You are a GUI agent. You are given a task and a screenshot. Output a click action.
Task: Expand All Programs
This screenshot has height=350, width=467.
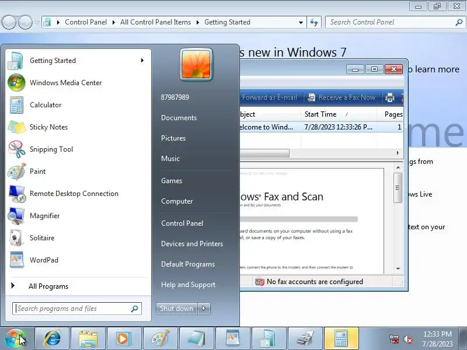[78, 286]
